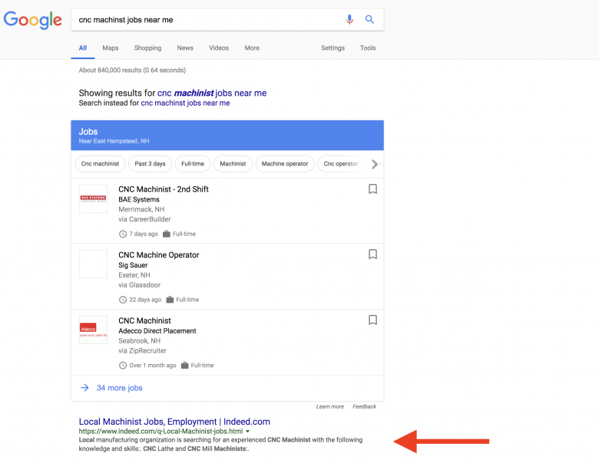Click the Google logo
599x463 pixels.
click(32, 20)
